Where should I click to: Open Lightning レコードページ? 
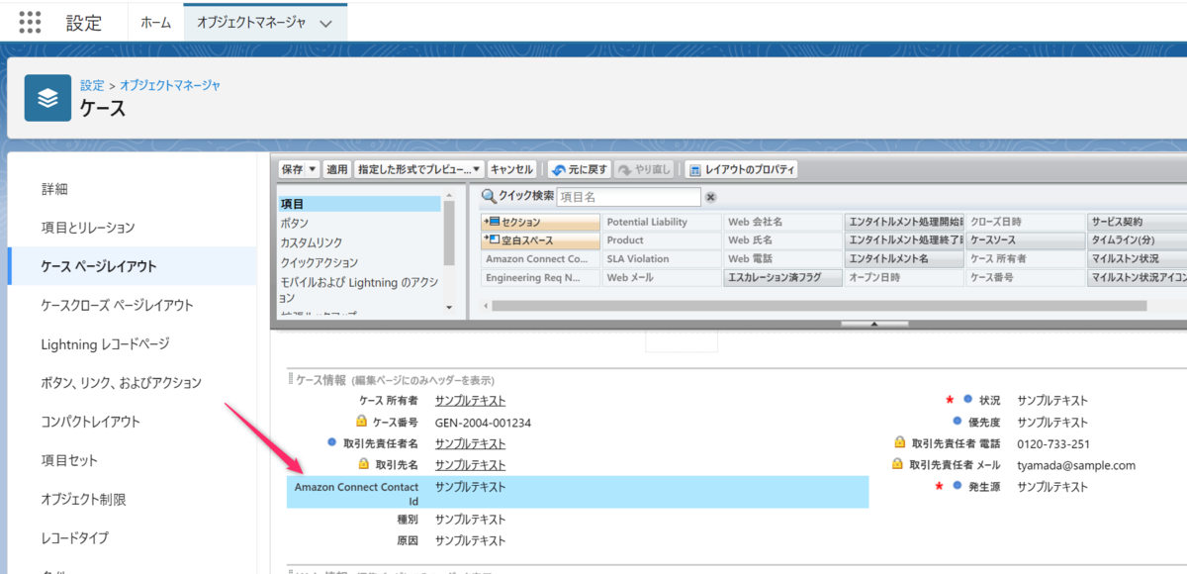click(x=105, y=343)
